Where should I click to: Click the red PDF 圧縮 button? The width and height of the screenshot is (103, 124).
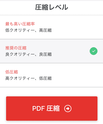(52, 109)
